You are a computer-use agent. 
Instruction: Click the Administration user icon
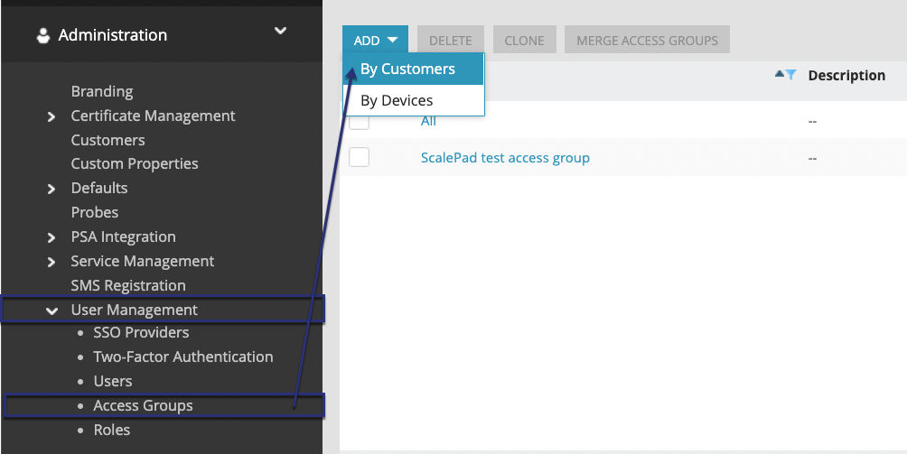click(42, 35)
